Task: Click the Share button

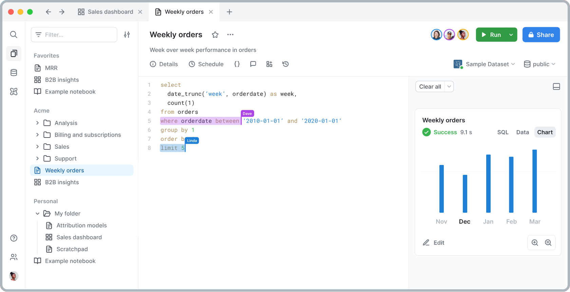Action: 541,35
